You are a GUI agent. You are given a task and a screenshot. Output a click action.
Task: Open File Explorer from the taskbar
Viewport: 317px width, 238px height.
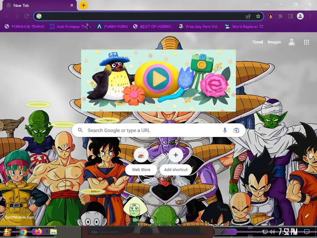point(53,232)
